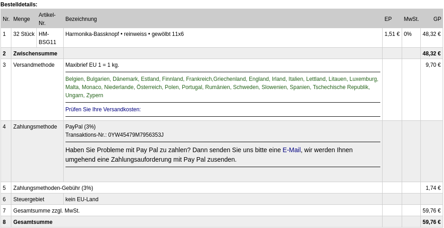Click the bold Gesamtsumme 59,76 € amount
The image size is (444, 228).
[x=432, y=222]
